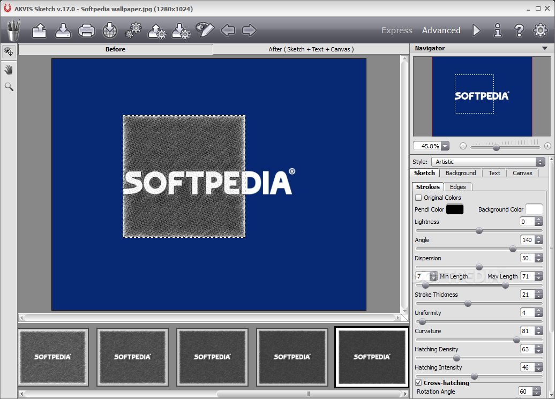Image resolution: width=555 pixels, height=399 pixels.
Task: Open the Edges tab
Action: click(x=457, y=187)
